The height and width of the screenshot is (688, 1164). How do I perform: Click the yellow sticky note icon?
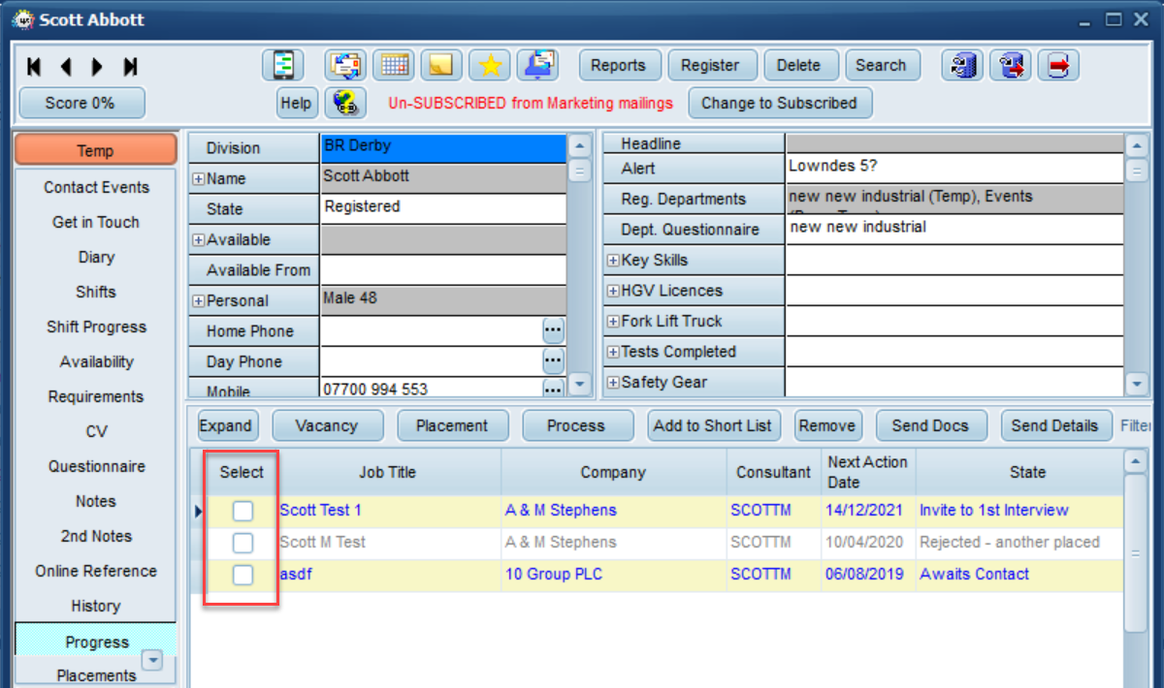pyautogui.click(x=441, y=65)
